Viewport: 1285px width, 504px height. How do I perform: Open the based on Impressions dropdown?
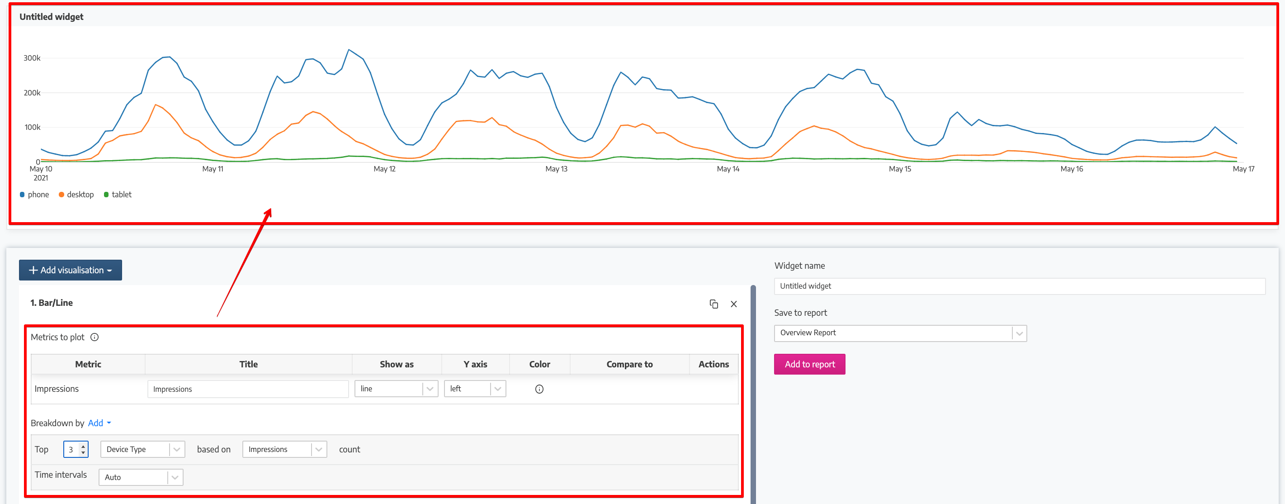pyautogui.click(x=284, y=450)
